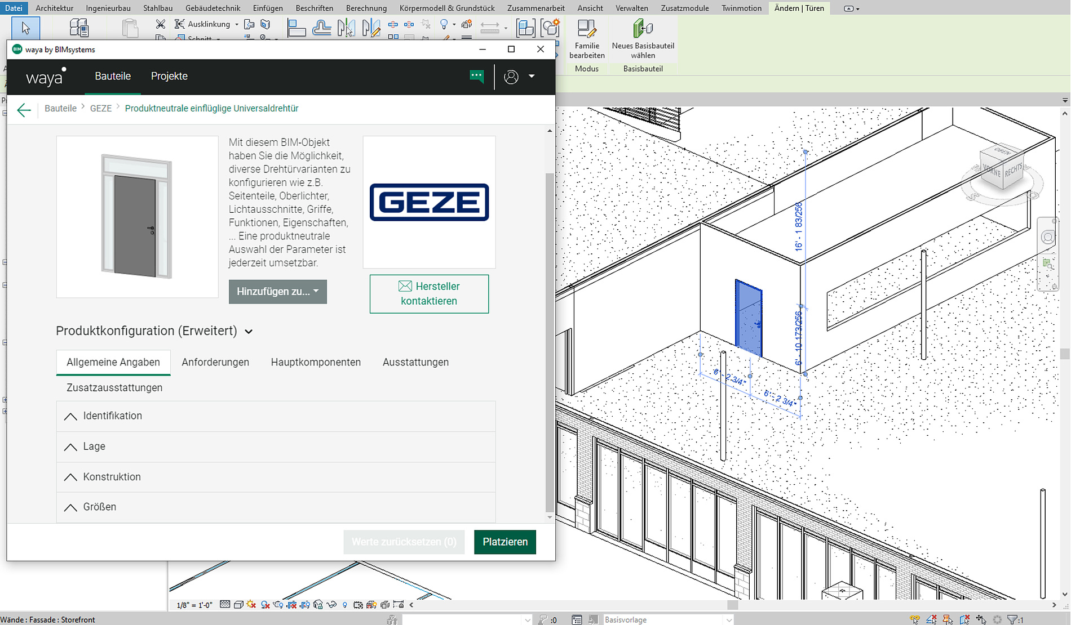Open the navigation wheel in view bar
The height and width of the screenshot is (625, 1071).
pyautogui.click(x=1047, y=237)
